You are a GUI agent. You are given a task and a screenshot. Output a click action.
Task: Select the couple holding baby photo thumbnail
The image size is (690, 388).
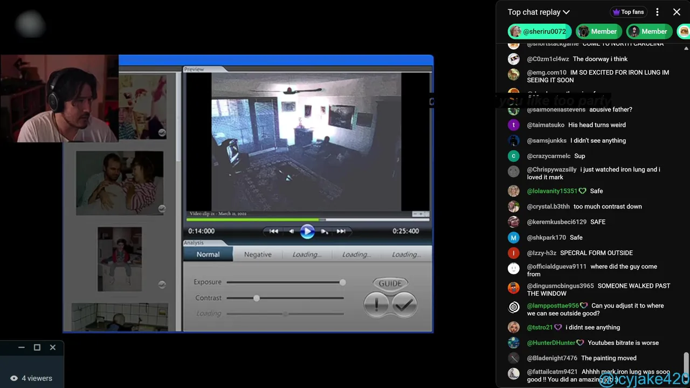point(120,183)
